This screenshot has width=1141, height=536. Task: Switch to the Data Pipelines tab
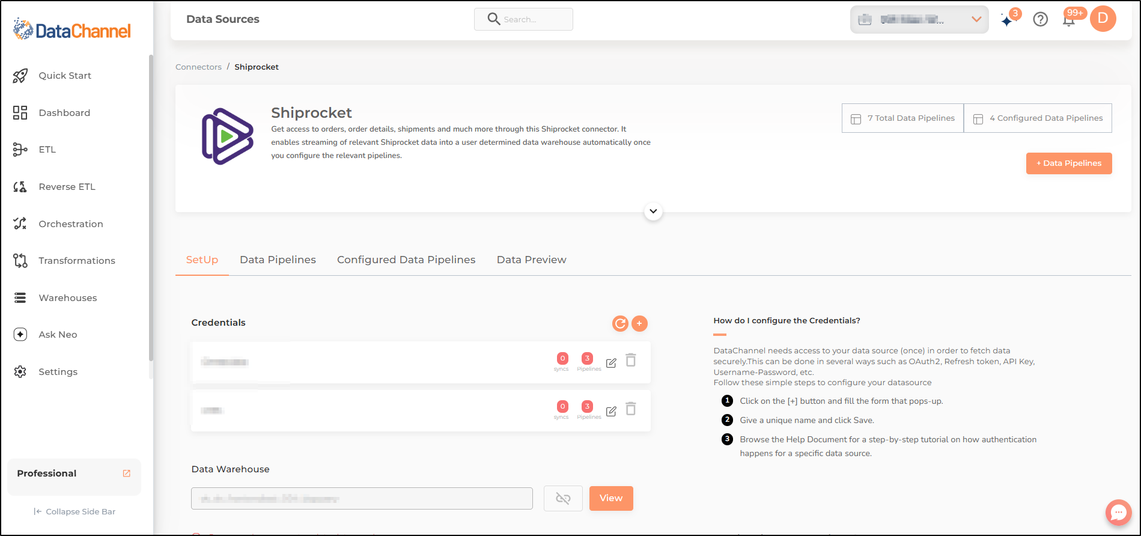pos(278,260)
